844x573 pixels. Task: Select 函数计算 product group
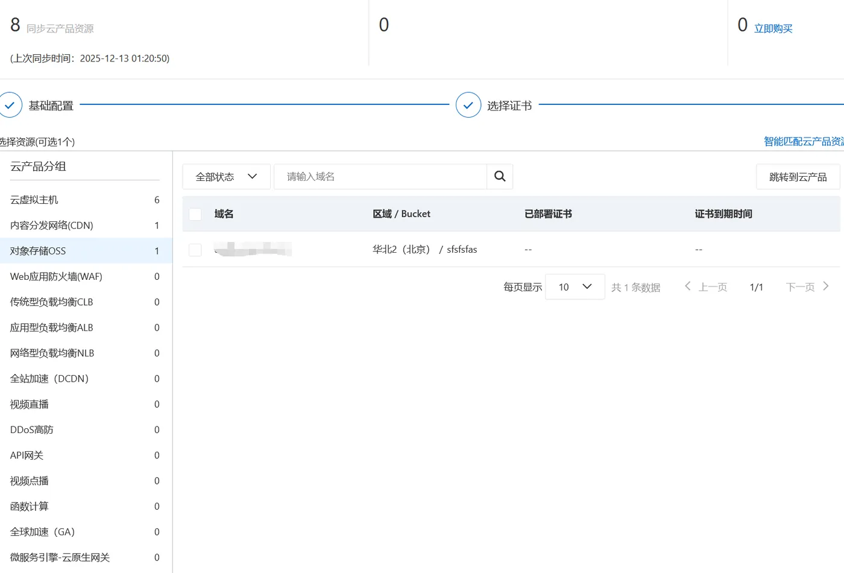(x=85, y=506)
